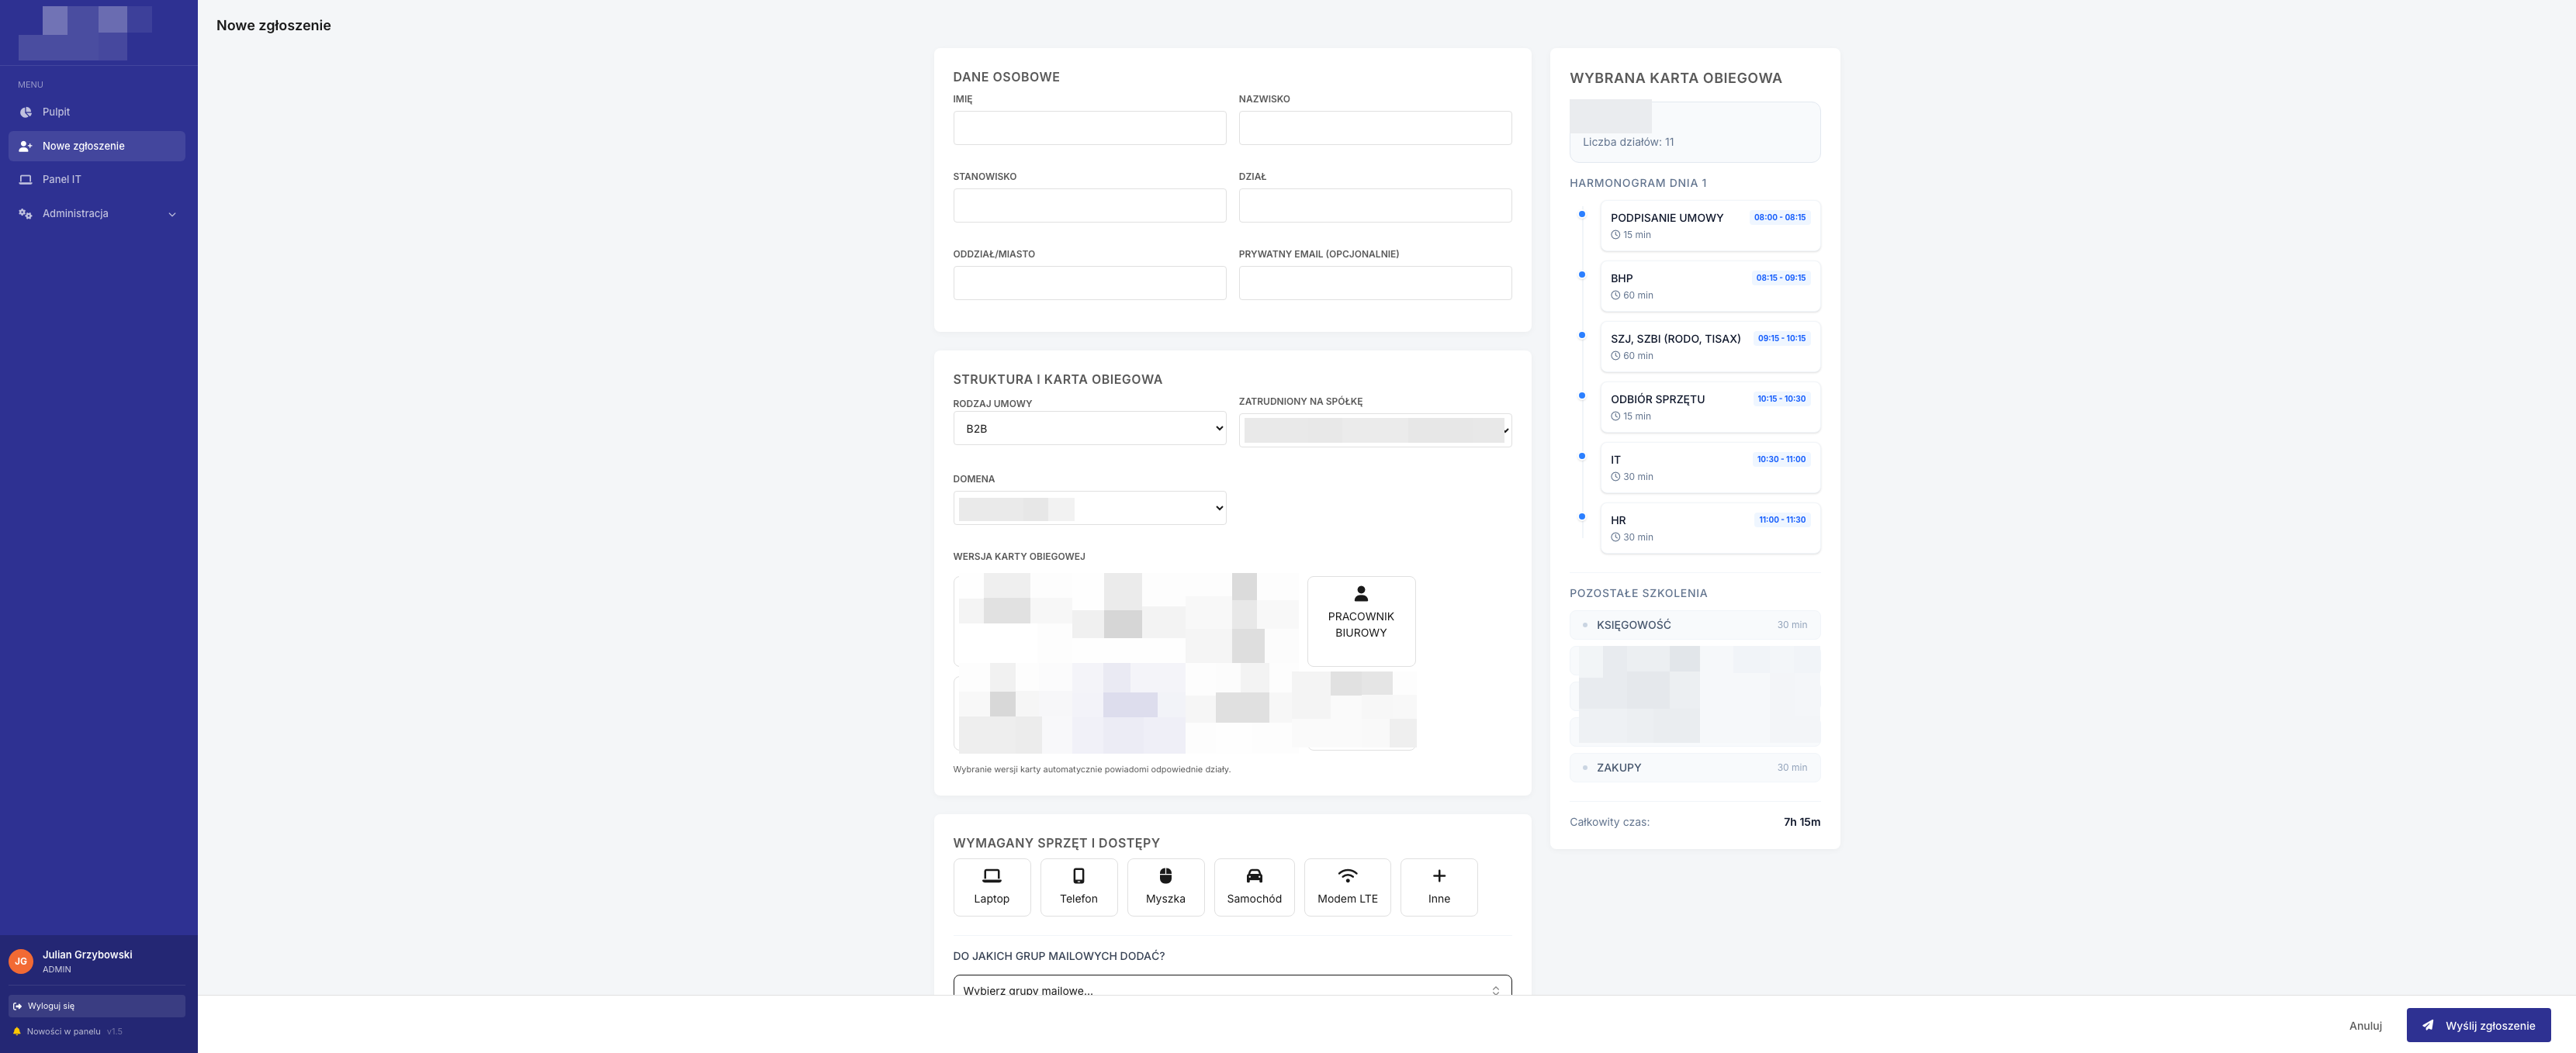Select the Prywatny email field
Image resolution: width=2576 pixels, height=1053 pixels.
(1375, 283)
